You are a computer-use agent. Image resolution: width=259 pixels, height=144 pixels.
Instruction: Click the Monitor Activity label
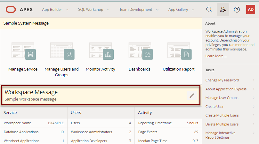(x=101, y=69)
